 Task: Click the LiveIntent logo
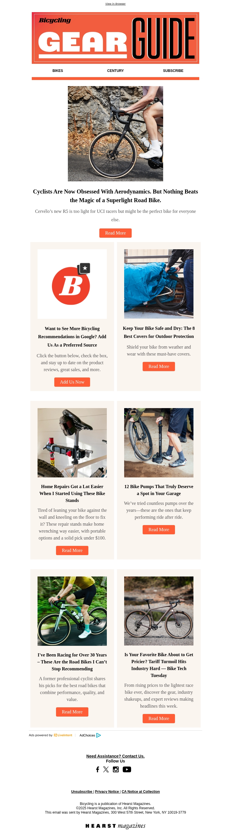pyautogui.click(x=63, y=735)
